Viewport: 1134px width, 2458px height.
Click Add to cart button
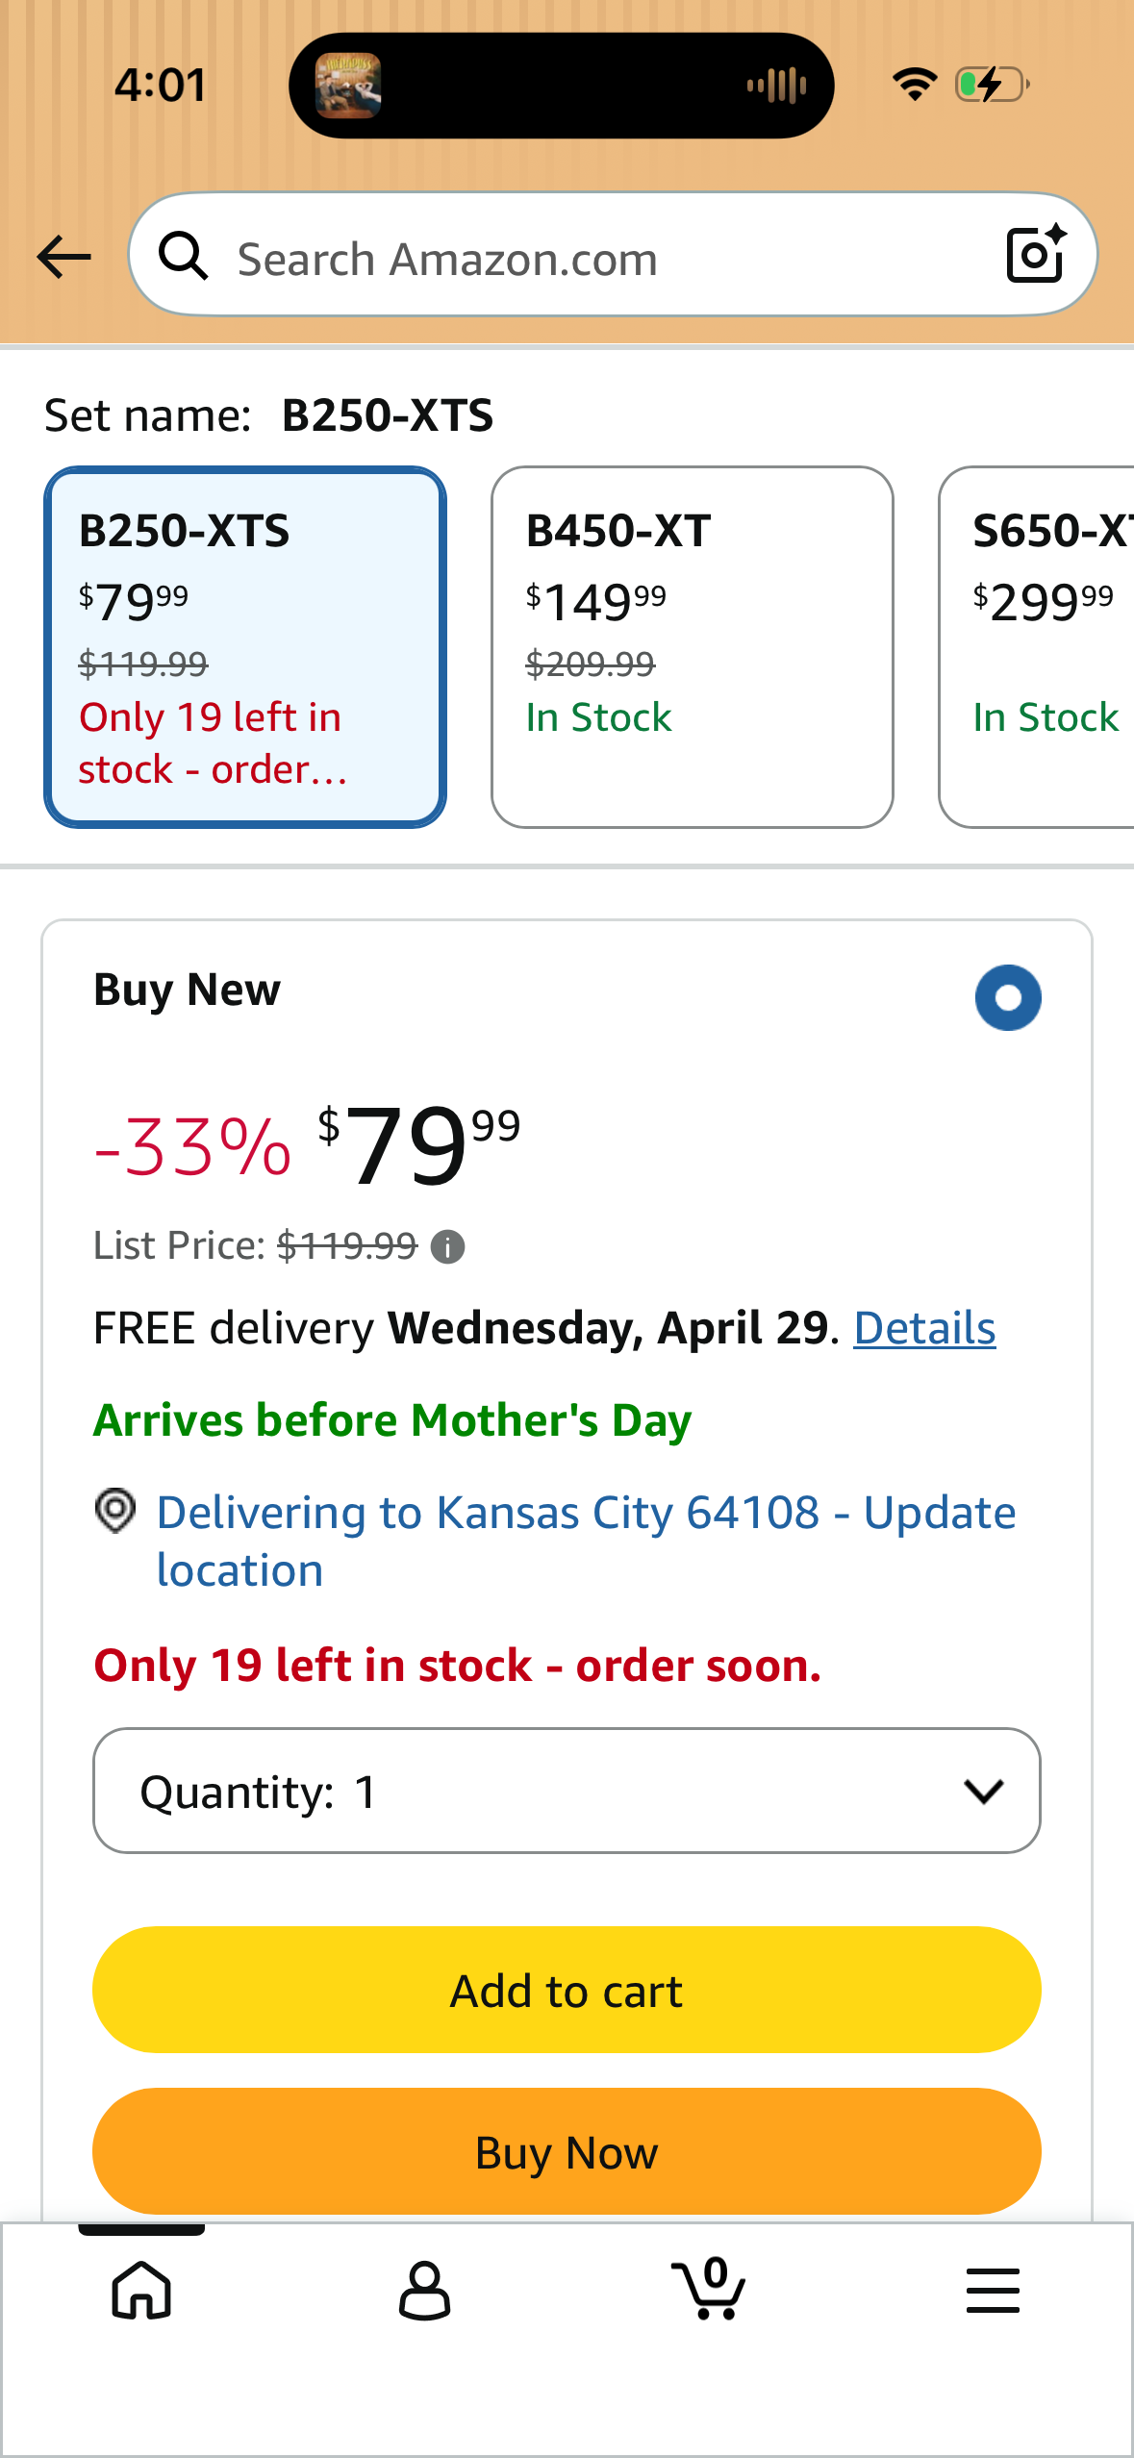tap(567, 1990)
